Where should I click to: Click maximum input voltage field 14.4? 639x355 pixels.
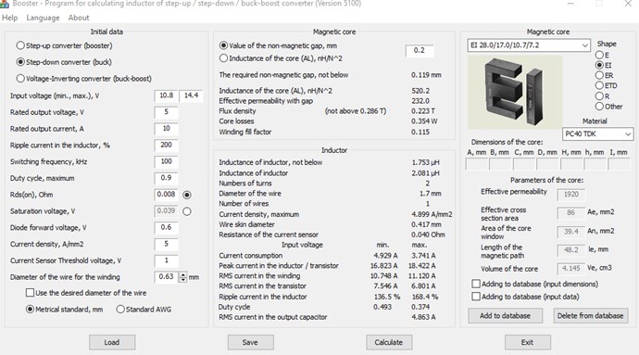coord(191,95)
